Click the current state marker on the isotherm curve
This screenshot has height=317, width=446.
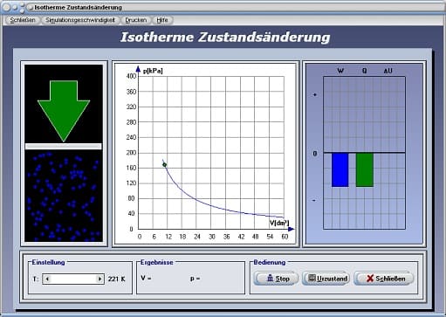tap(164, 165)
